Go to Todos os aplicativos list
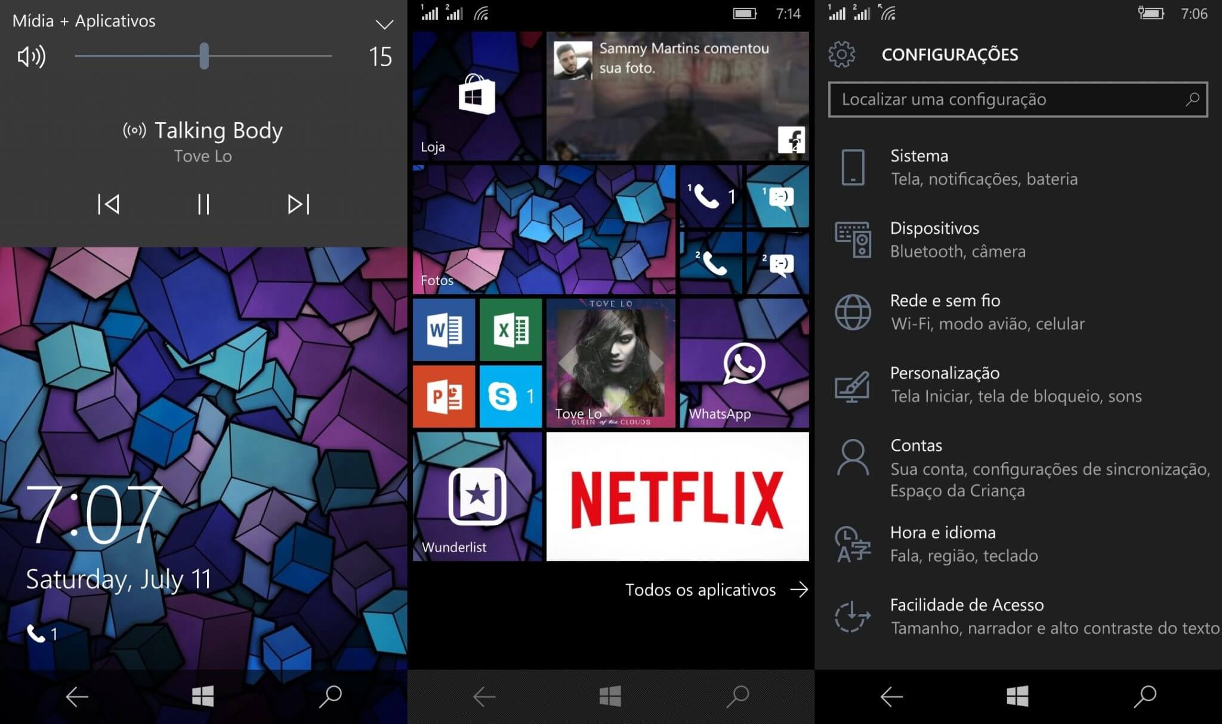 717,590
